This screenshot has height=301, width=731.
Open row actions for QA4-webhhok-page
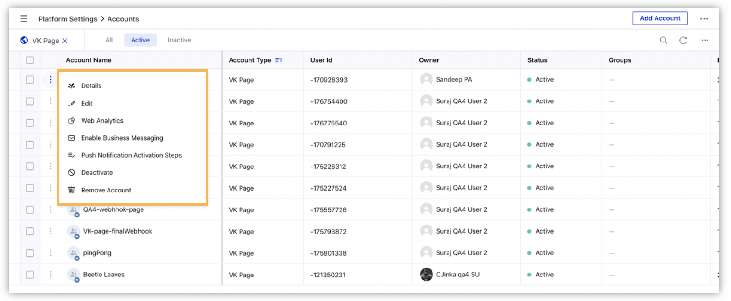50,209
